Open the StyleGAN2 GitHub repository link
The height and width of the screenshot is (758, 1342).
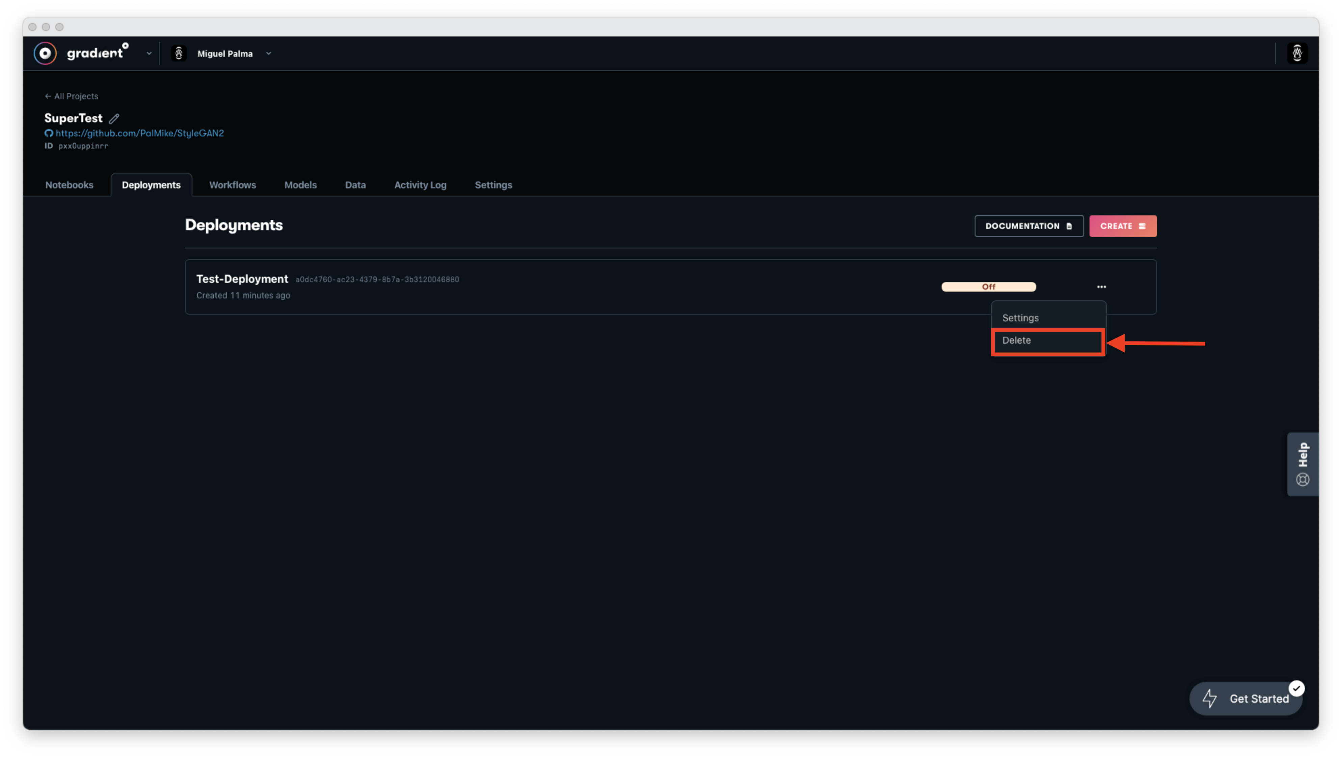(x=140, y=133)
